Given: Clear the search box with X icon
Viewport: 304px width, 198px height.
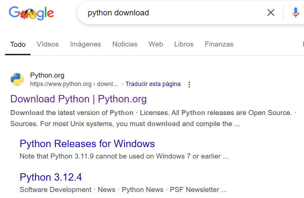Looking at the screenshot, I should click(x=271, y=13).
